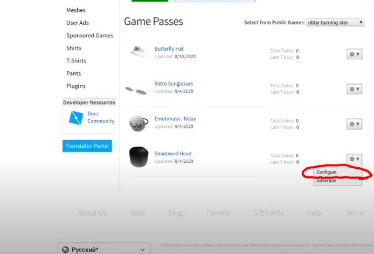Go to the Plugins section
The height and width of the screenshot is (254, 374).
coord(76,86)
